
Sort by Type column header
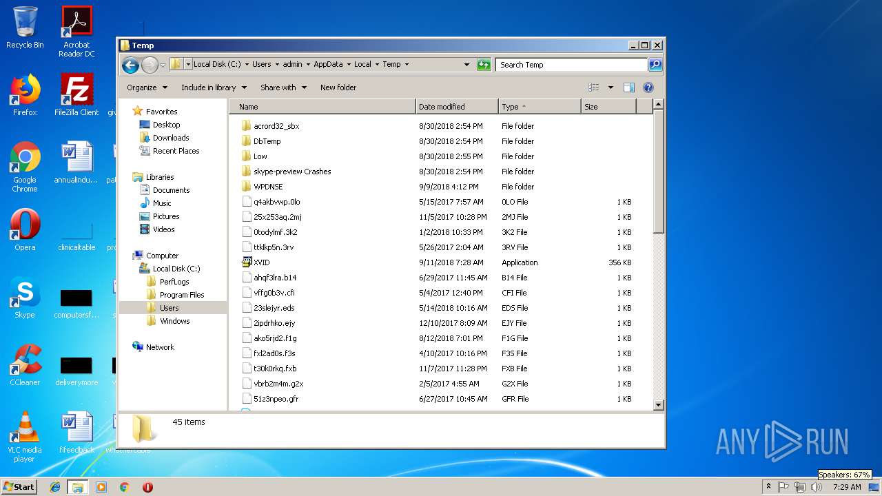(540, 107)
